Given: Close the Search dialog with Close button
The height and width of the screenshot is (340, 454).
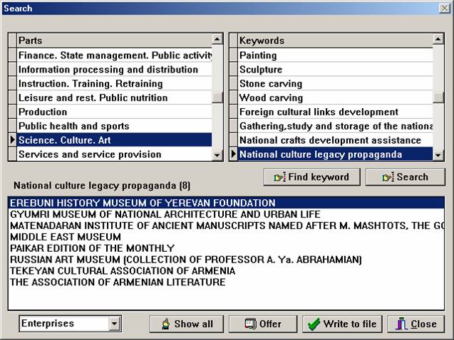Looking at the screenshot, I should pos(416,324).
